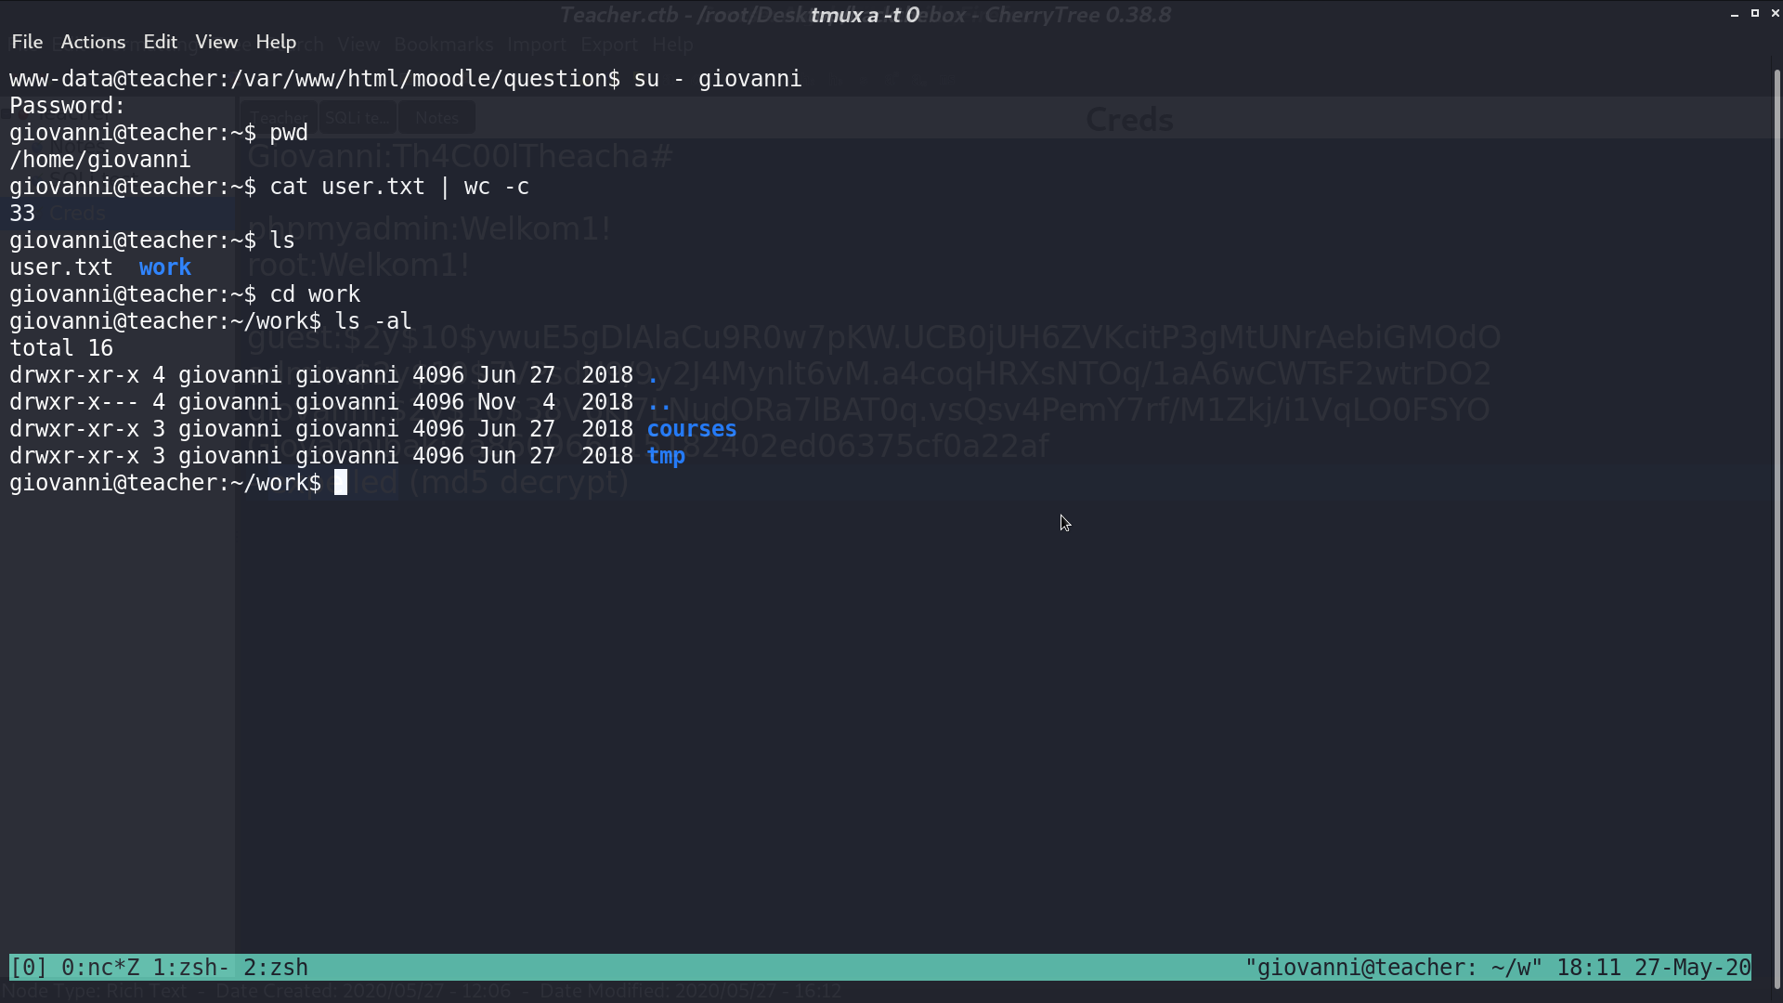Click the blue 'tmp' directory name

tap(666, 456)
